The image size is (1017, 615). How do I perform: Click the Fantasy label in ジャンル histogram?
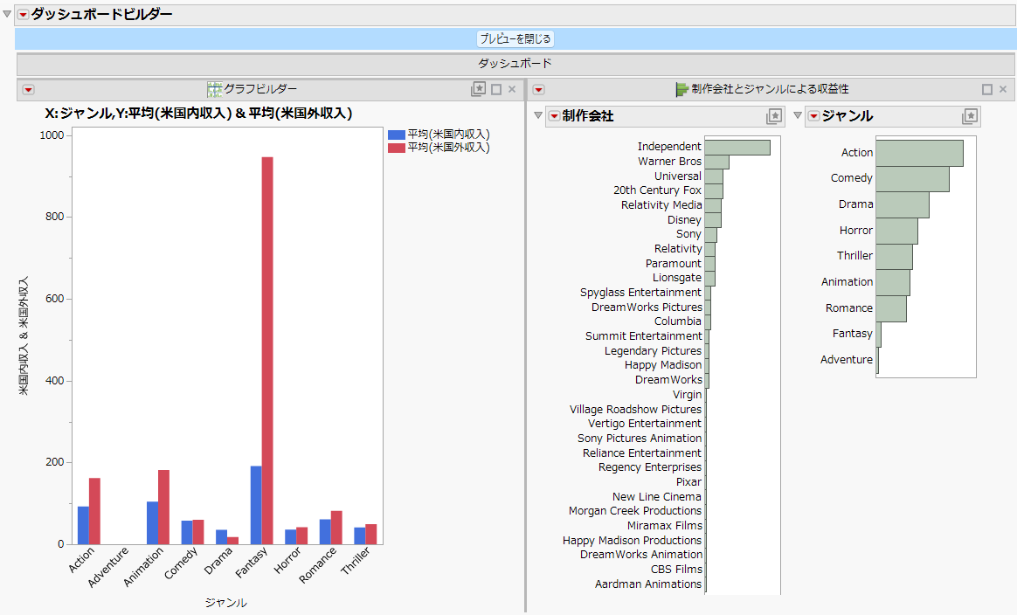pyautogui.click(x=852, y=334)
